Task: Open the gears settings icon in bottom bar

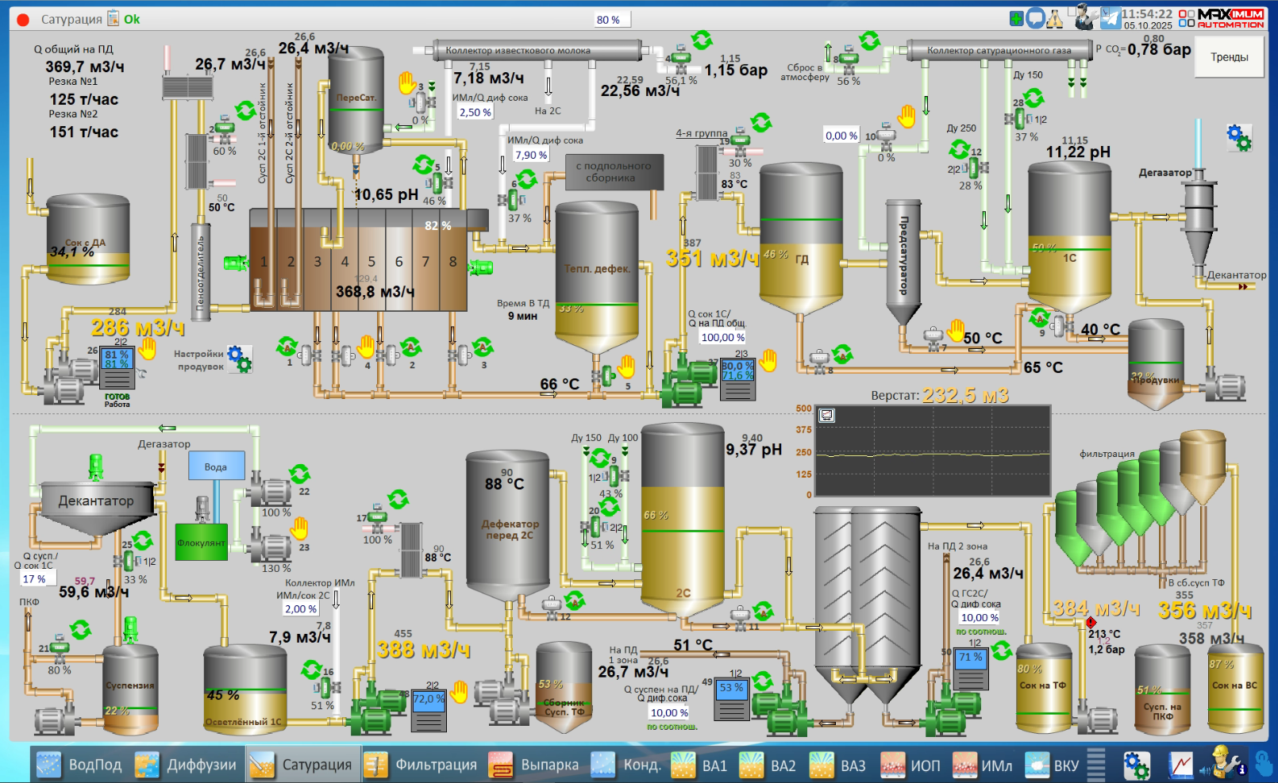Action: [1136, 765]
